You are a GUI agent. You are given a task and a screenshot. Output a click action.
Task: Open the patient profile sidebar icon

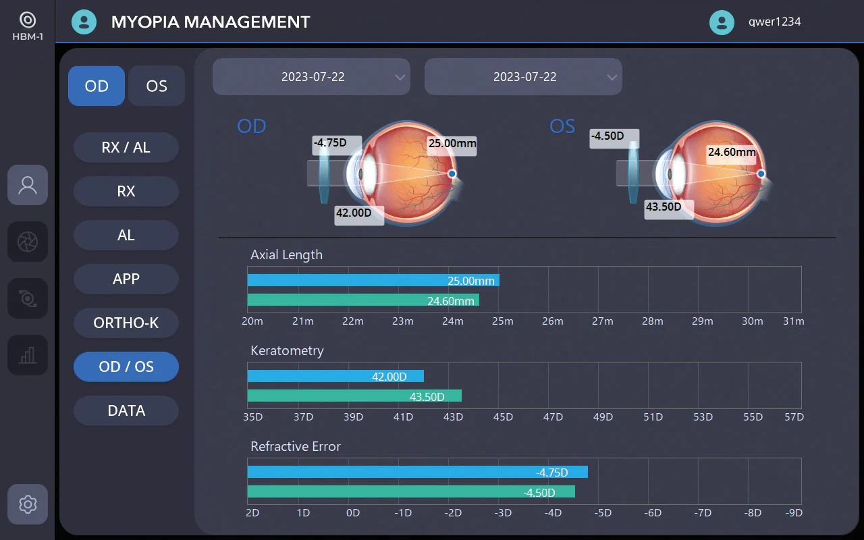pyautogui.click(x=28, y=185)
